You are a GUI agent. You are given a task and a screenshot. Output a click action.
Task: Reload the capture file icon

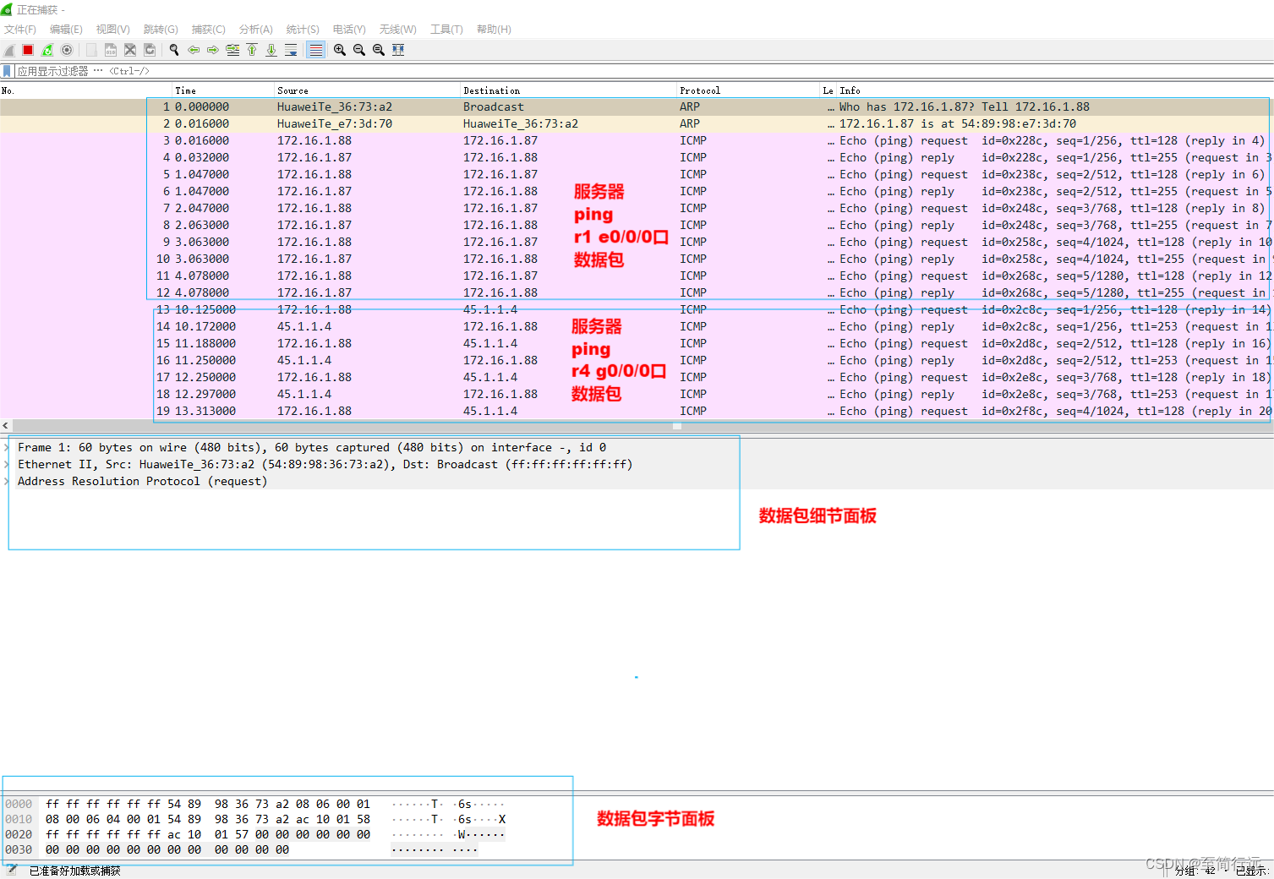coord(150,50)
